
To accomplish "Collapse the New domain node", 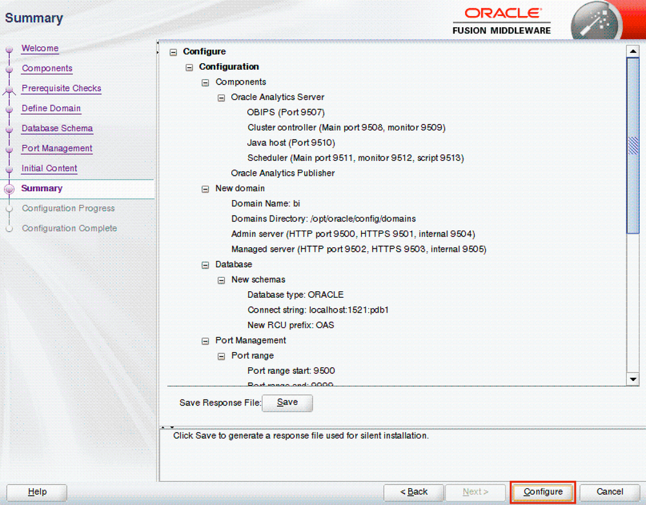I will point(205,189).
